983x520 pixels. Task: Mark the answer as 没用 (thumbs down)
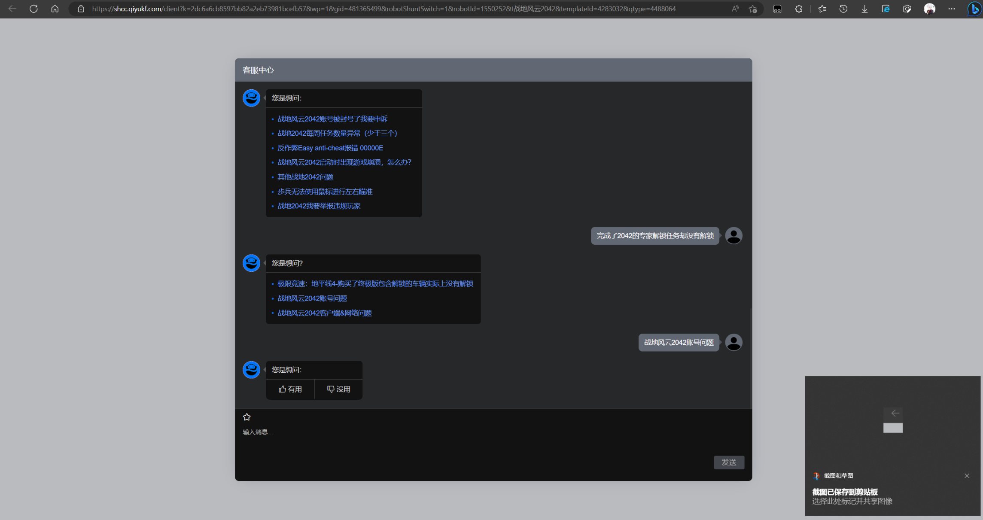tap(338, 389)
